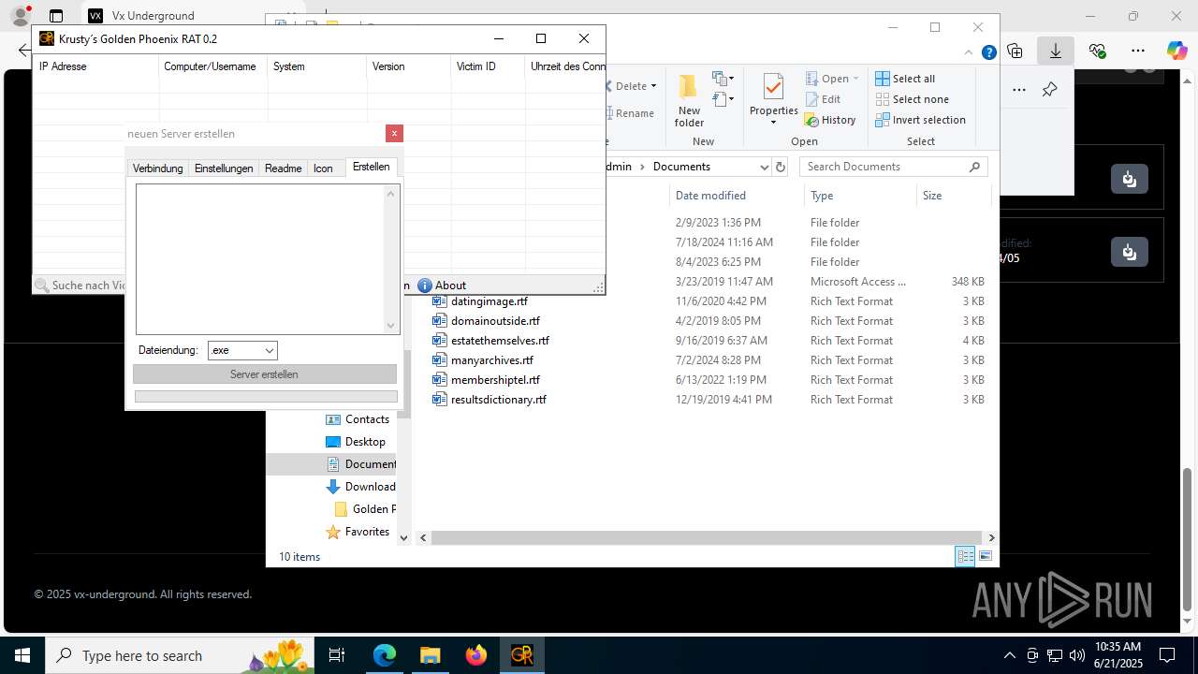Viewport: 1198px width, 674px height.
Task: Expand the Delete dropdown arrow
Action: pyautogui.click(x=653, y=86)
